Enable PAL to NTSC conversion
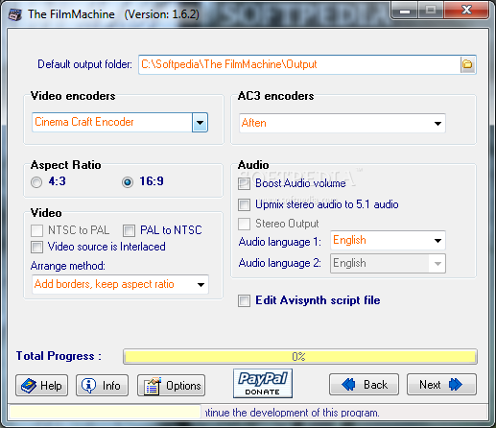This screenshot has height=428, width=496. 130,230
